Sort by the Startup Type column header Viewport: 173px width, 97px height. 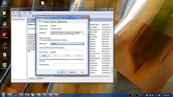tap(94, 24)
